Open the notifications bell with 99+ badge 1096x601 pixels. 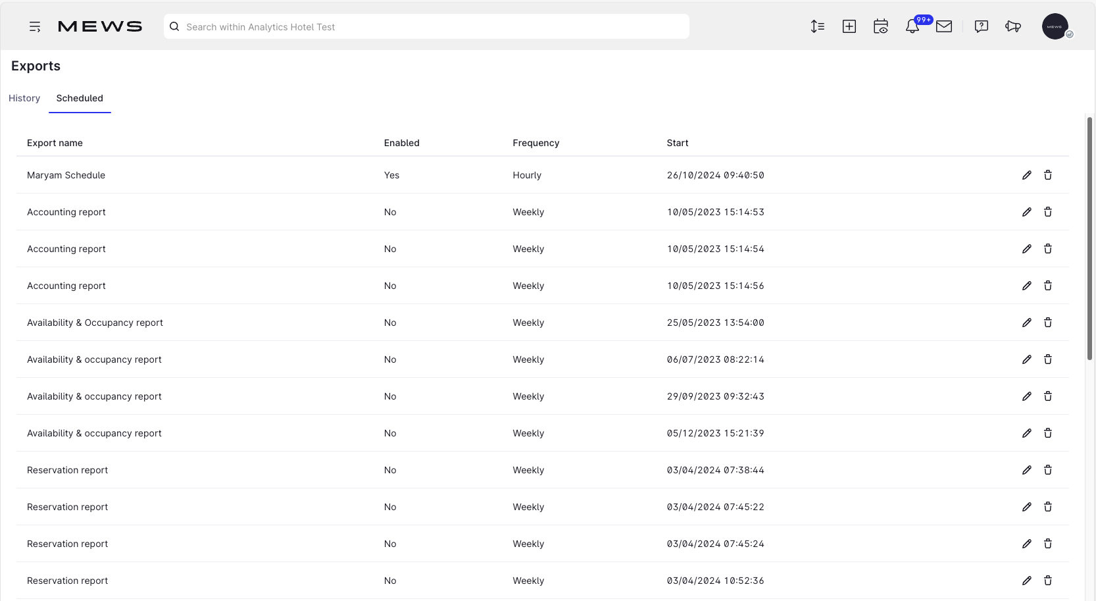[913, 26]
